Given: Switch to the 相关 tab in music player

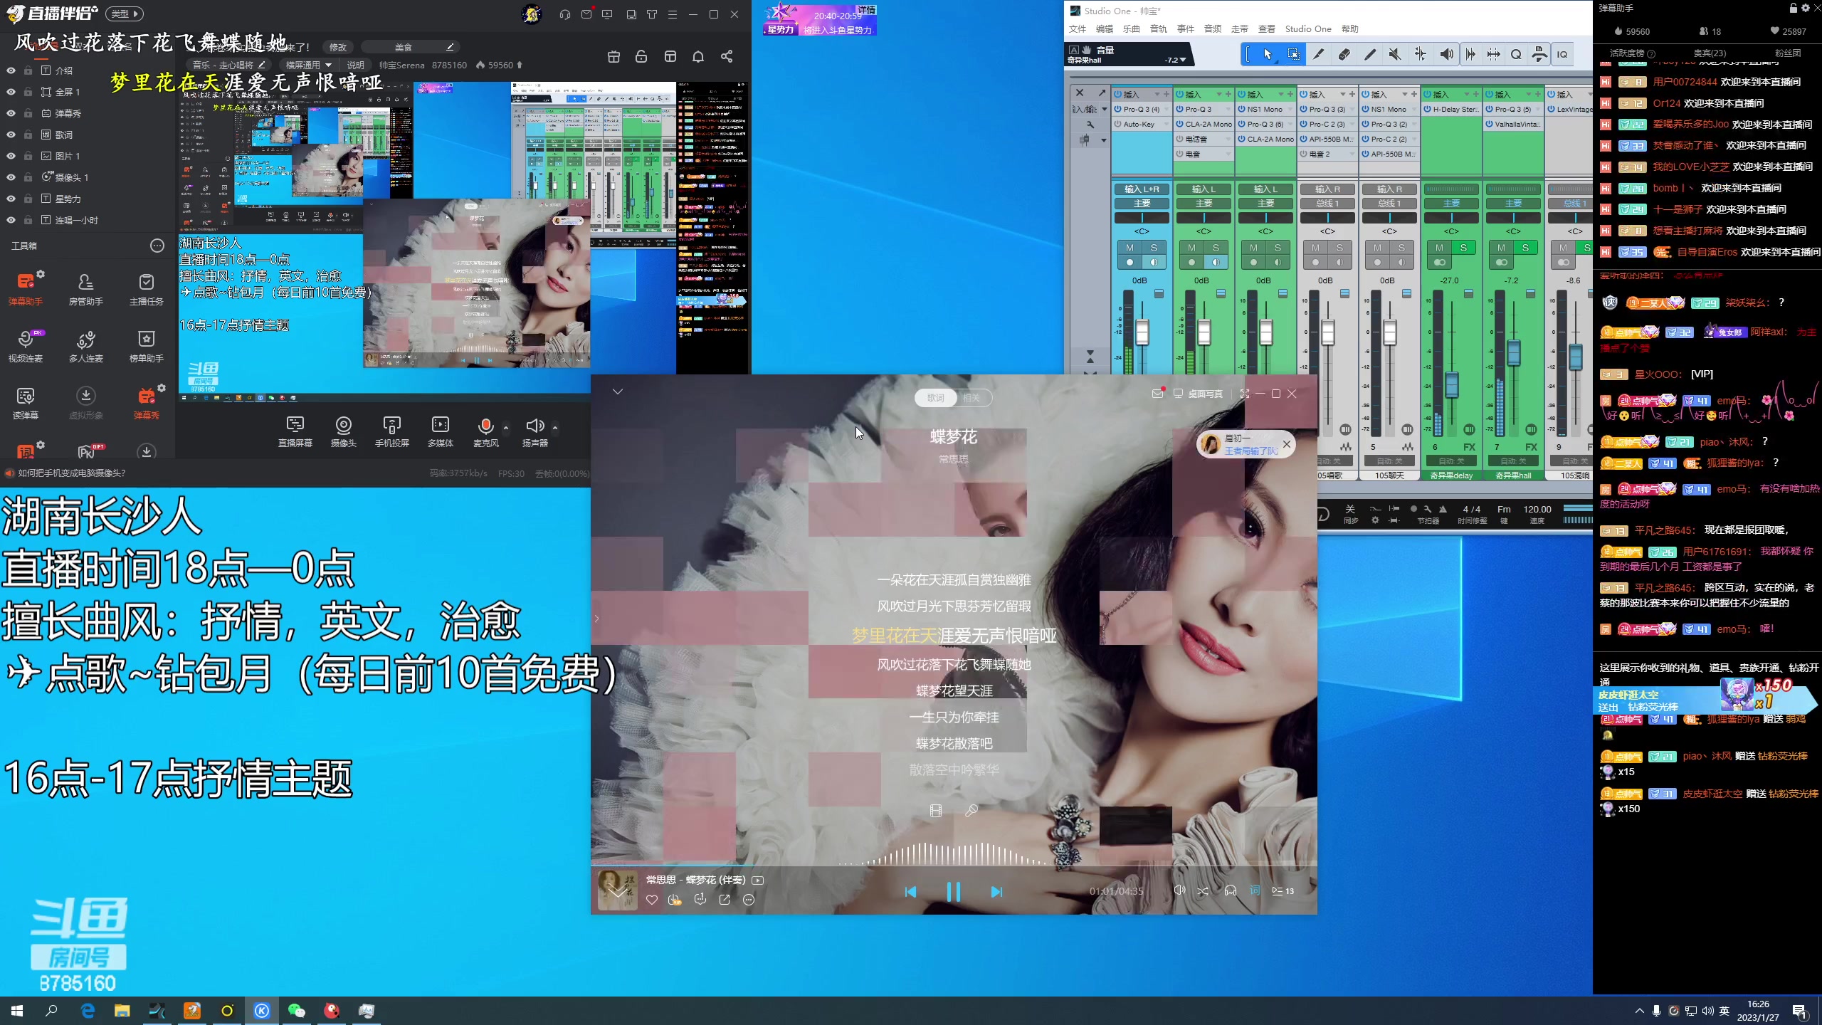Looking at the screenshot, I should (x=971, y=398).
